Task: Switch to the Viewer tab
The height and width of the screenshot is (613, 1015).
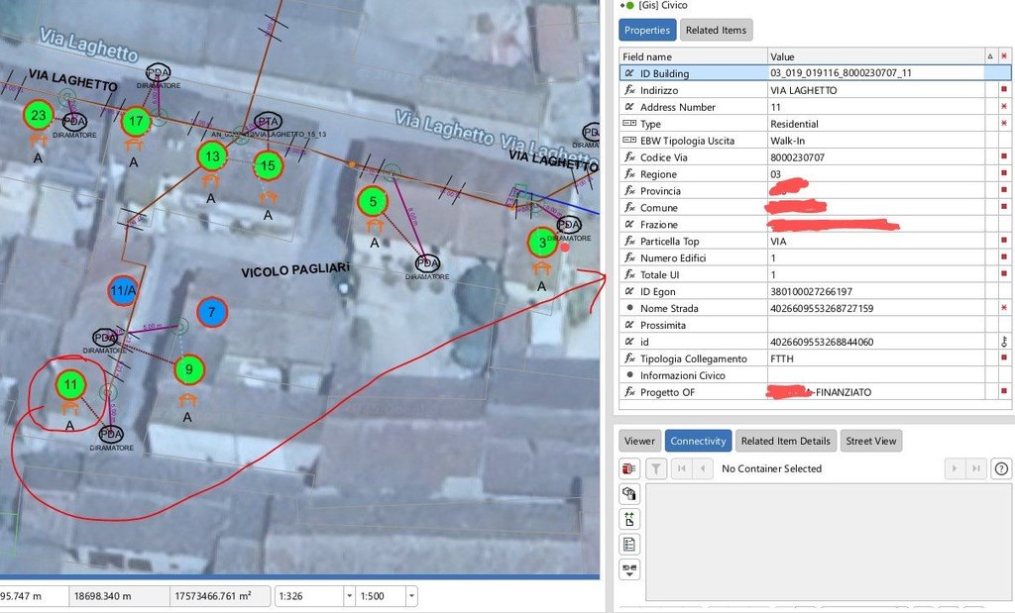Action: pos(639,441)
